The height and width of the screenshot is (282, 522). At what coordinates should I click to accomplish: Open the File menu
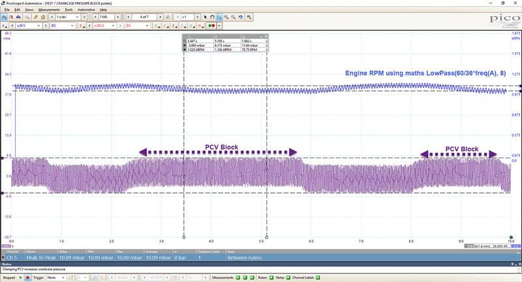click(7, 10)
